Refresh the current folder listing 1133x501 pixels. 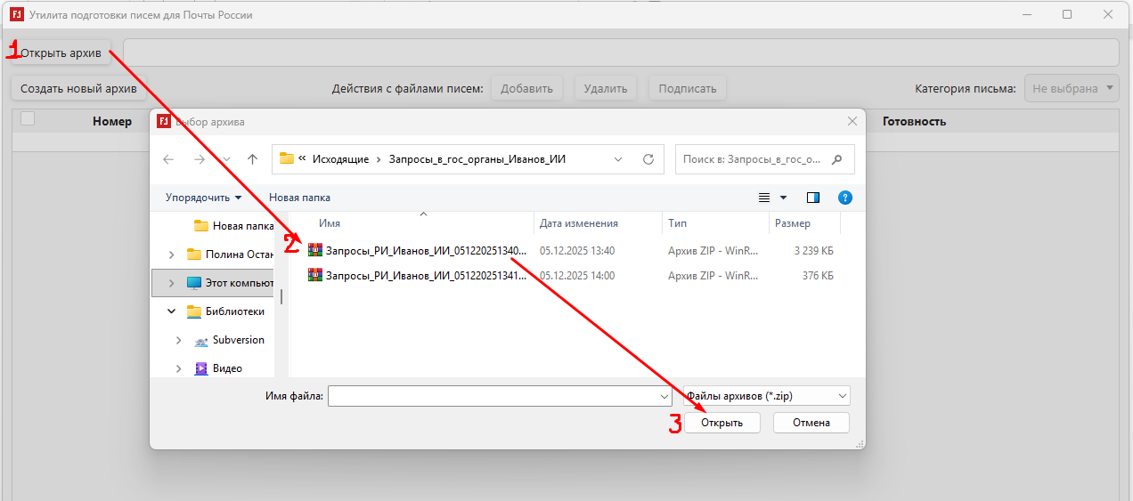tap(648, 159)
